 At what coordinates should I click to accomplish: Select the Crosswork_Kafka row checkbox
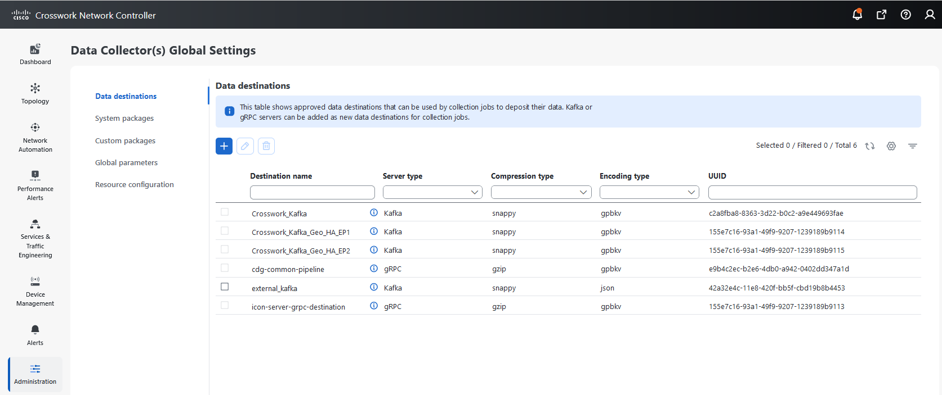click(225, 212)
